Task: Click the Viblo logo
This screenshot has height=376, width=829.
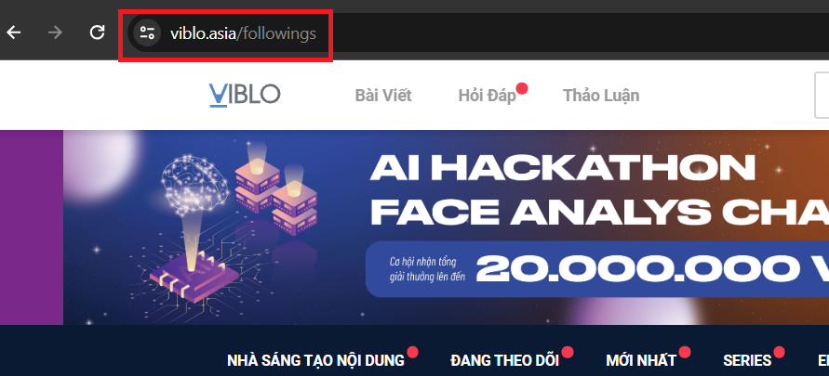Action: point(245,95)
